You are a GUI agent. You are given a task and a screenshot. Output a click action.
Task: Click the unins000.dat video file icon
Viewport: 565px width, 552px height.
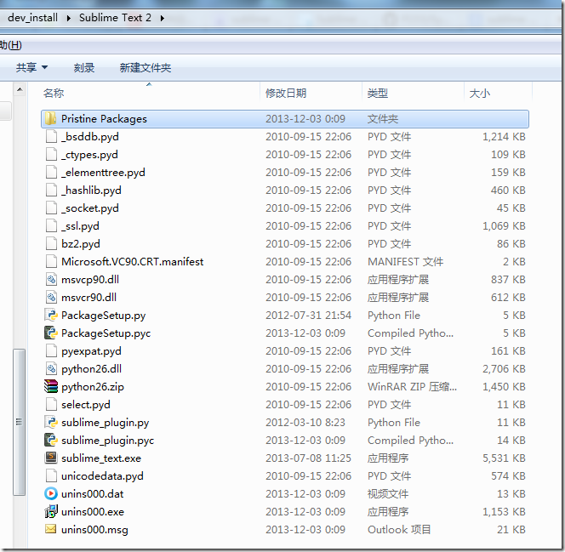coord(51,493)
